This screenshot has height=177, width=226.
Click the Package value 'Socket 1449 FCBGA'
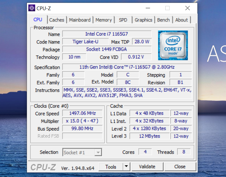click(107, 49)
